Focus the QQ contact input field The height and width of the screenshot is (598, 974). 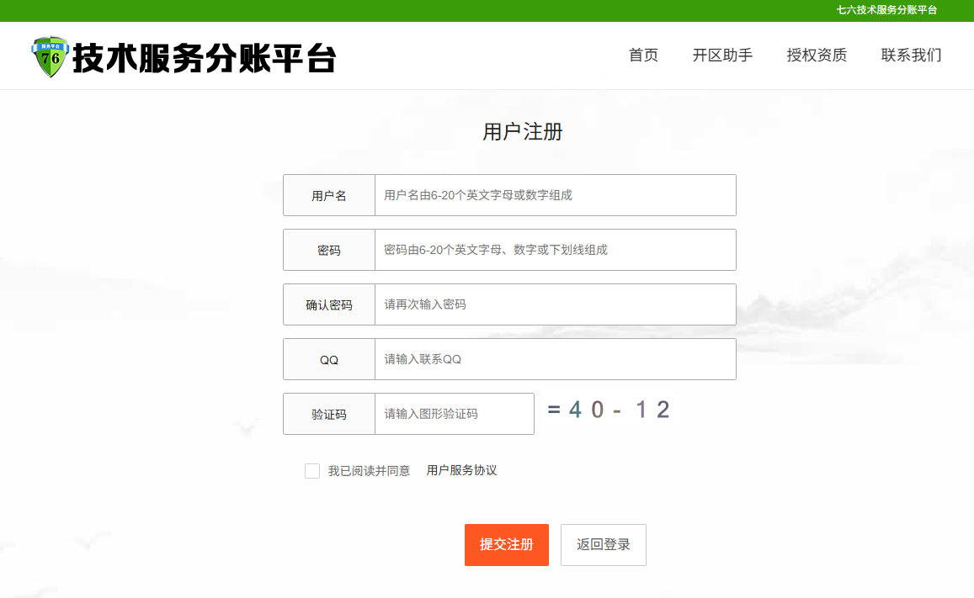coord(556,359)
